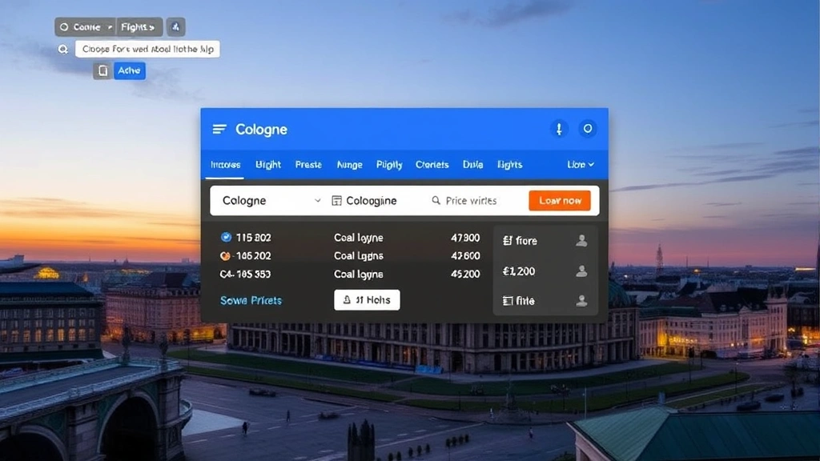Click the search icon left of the tooltip bar

[x=64, y=49]
